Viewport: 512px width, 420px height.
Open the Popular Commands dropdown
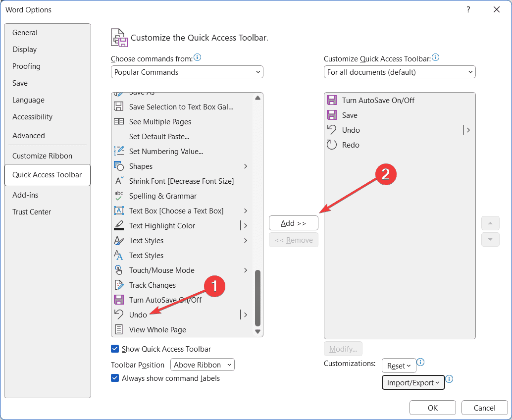point(187,72)
